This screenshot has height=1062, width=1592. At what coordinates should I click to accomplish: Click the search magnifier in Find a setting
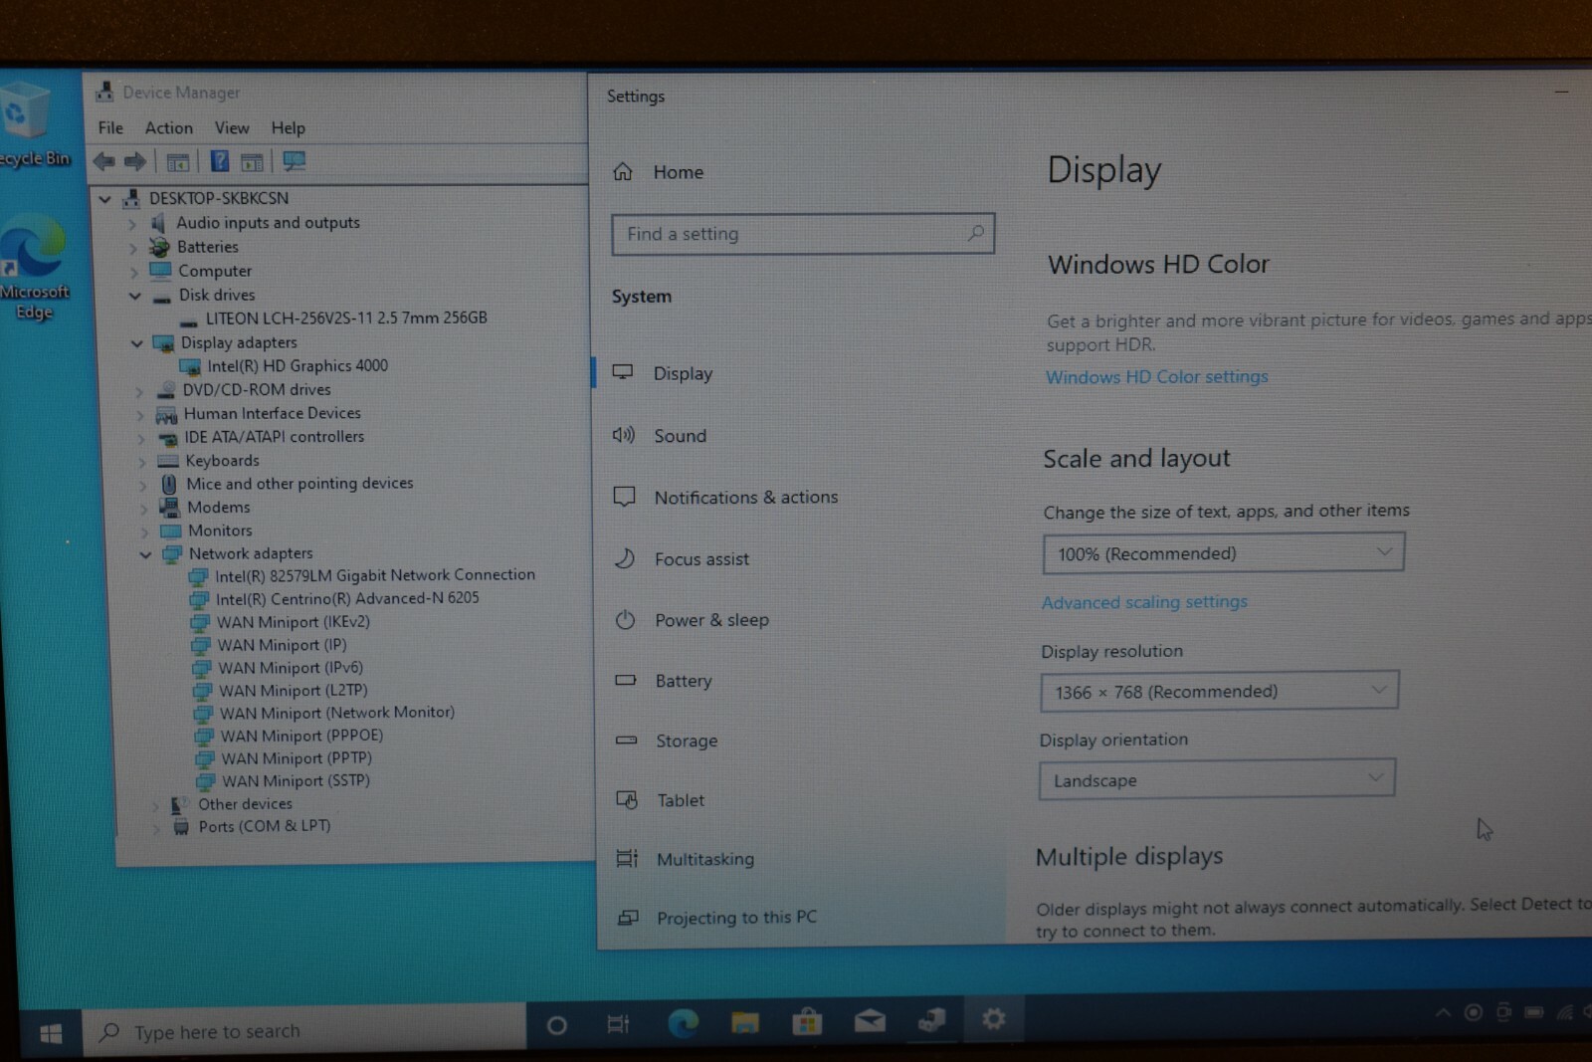click(x=975, y=233)
